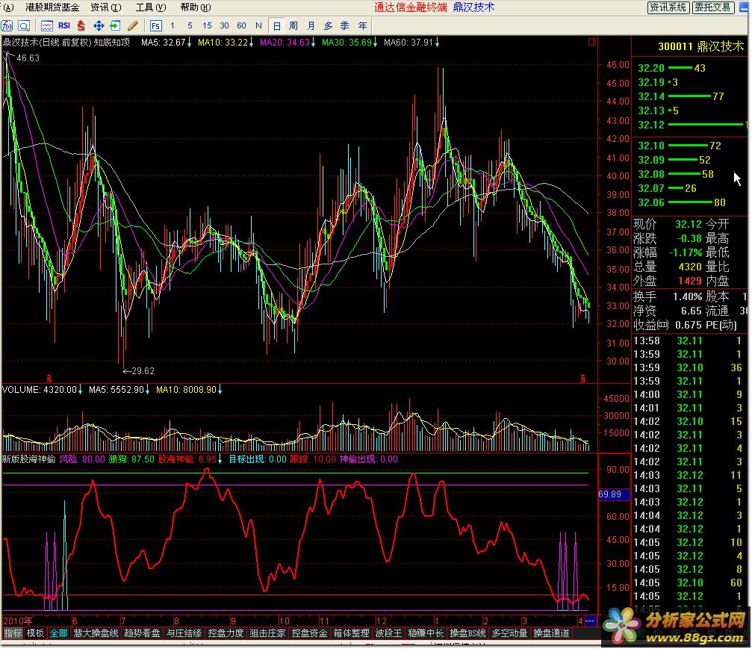The image size is (752, 649).
Task: Select the N custom period
Action: click(x=258, y=26)
